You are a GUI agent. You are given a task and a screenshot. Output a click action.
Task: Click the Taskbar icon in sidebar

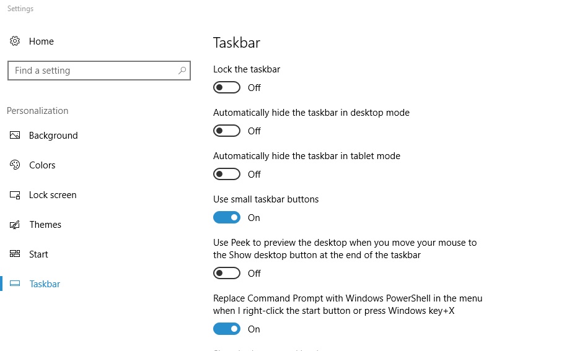click(15, 284)
